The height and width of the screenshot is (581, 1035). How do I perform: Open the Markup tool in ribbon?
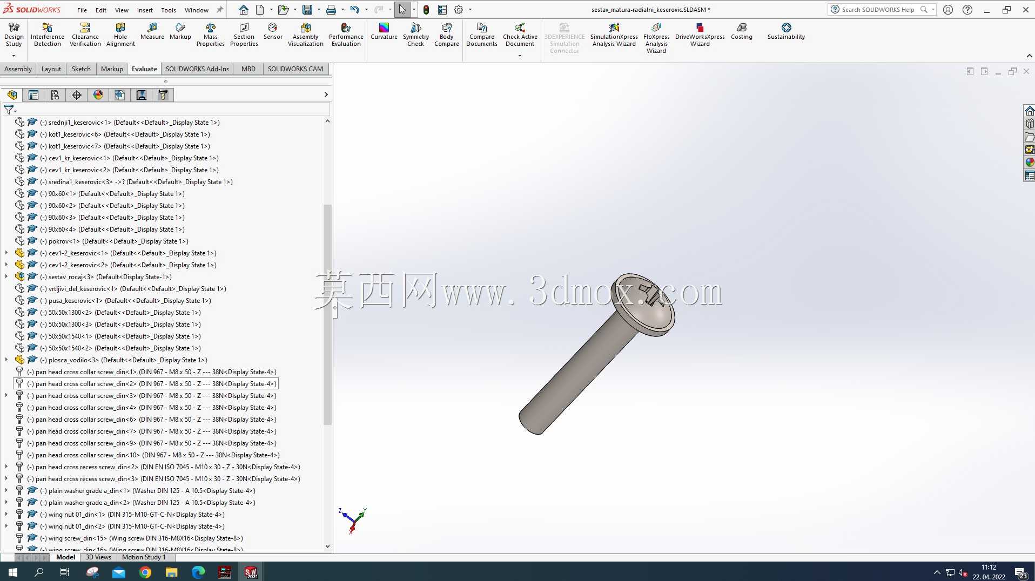(180, 32)
